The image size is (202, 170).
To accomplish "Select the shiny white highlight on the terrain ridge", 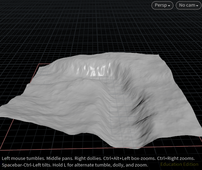I will [x=93, y=70].
